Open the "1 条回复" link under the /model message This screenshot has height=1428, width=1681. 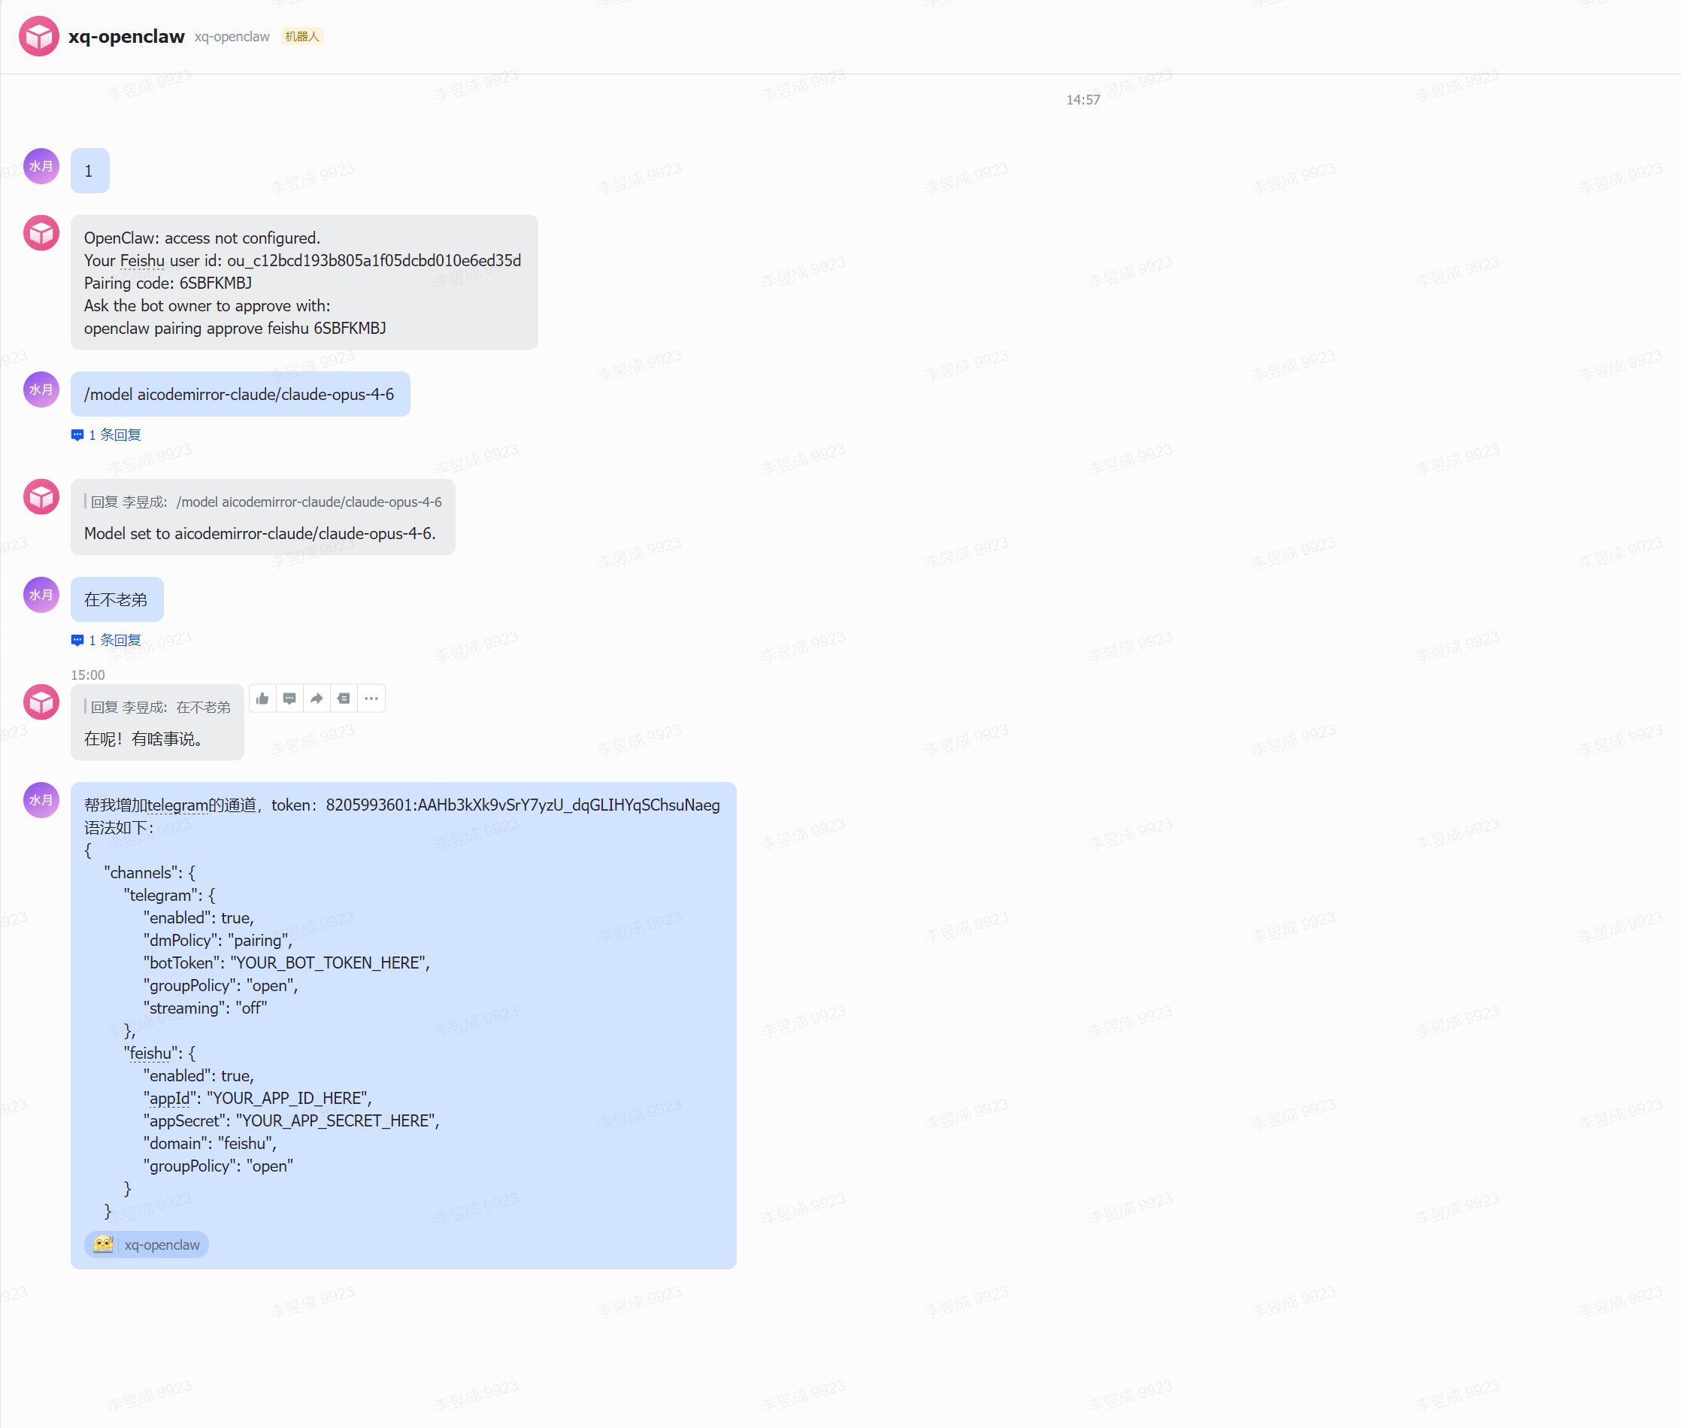[115, 435]
